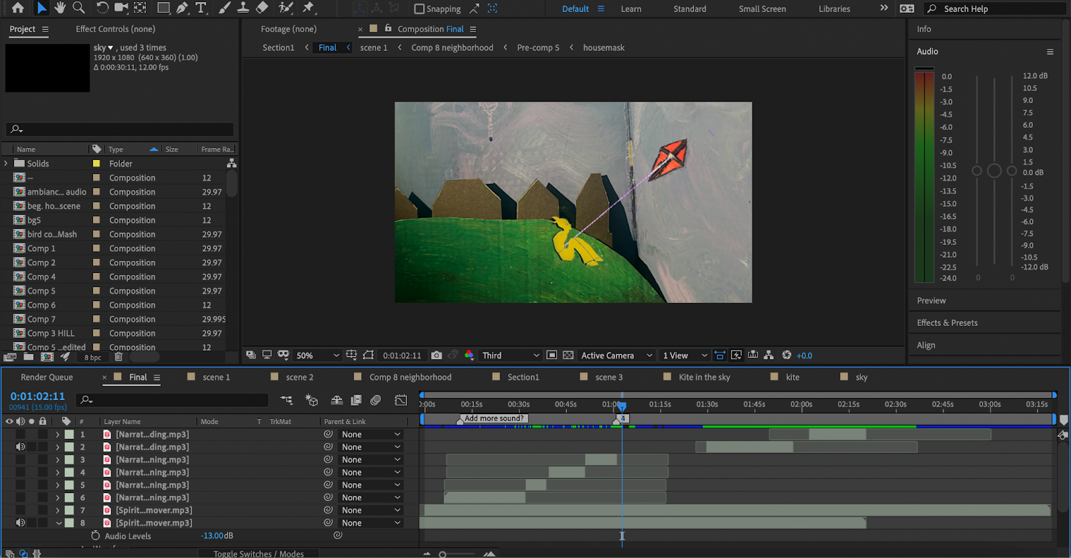Collapse layer 8 properties
This screenshot has height=558, width=1071.
point(58,523)
